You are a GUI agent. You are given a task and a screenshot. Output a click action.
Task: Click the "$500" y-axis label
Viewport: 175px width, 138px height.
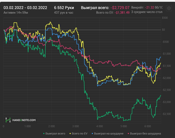(x=165, y=18)
